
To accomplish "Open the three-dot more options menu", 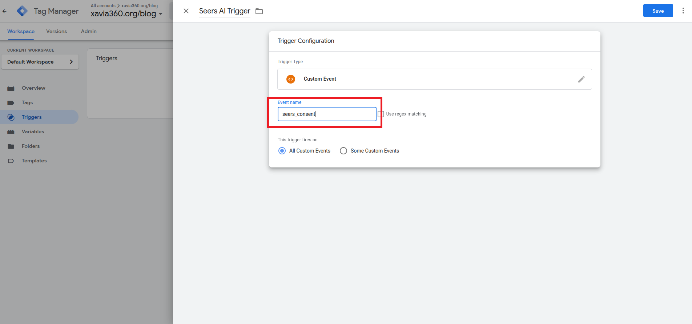I will click(683, 11).
